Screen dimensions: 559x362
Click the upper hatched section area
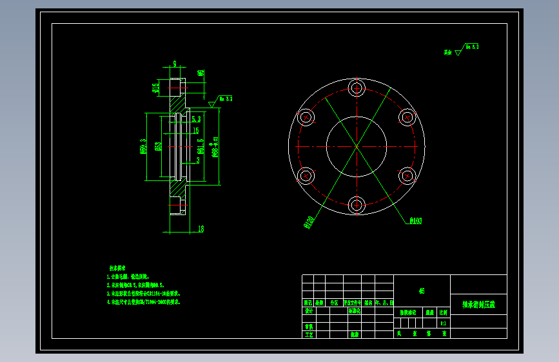177,104
